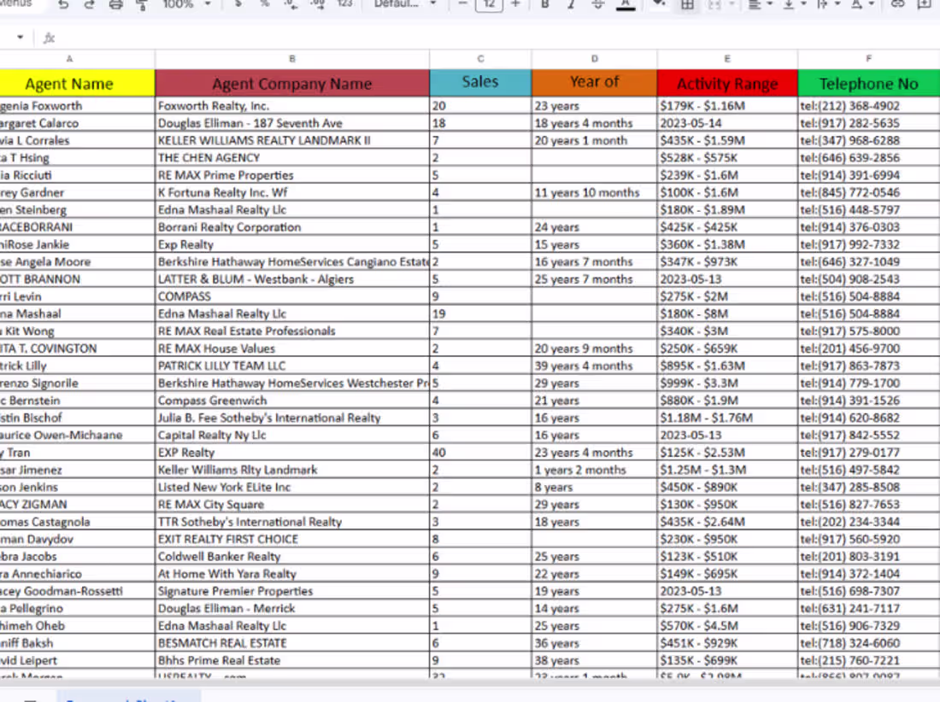
Task: Select cell KELLER WILLIAMS REALTY LANDMARK II
Action: [x=292, y=140]
